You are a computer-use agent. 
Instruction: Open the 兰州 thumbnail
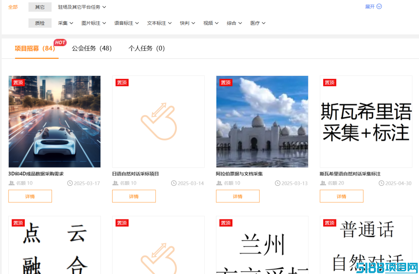262,245
